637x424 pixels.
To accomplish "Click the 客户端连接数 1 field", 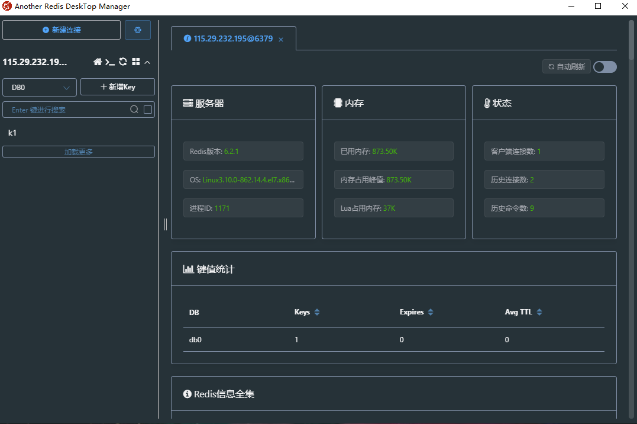I will pos(544,152).
